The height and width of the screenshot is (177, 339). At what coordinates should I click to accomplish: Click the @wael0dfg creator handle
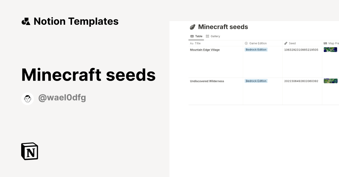62,98
